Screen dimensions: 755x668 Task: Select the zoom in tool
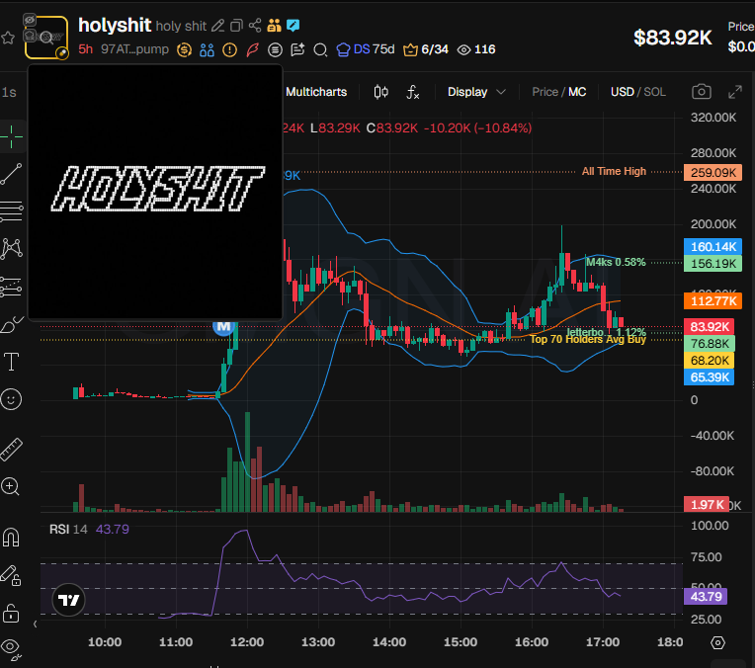click(11, 486)
